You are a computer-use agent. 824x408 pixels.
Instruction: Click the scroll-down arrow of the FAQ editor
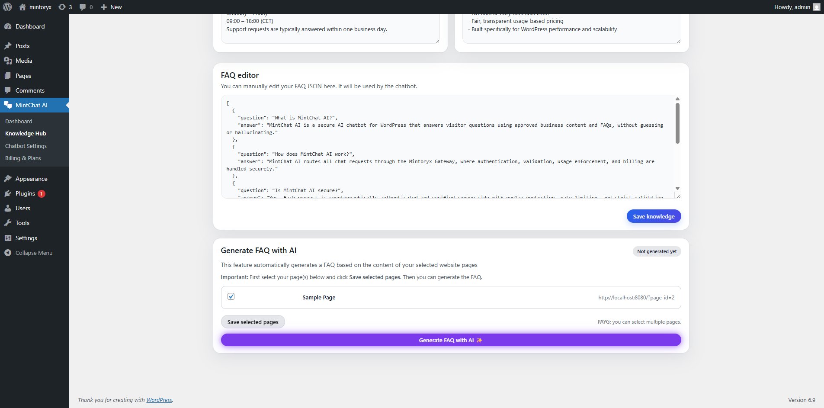pos(677,188)
